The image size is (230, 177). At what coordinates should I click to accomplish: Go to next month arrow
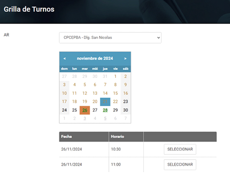(125, 59)
